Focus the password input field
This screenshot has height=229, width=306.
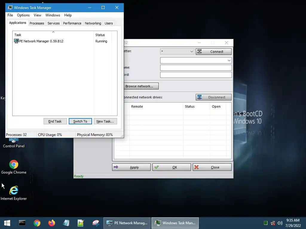(x=196, y=75)
